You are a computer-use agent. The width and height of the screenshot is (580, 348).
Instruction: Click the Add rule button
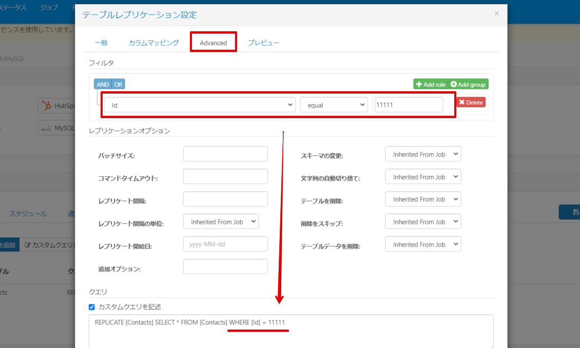431,84
